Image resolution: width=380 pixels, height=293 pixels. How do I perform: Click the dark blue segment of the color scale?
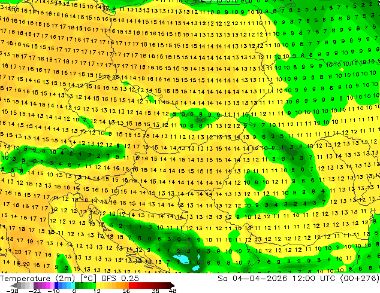click(x=56, y=285)
